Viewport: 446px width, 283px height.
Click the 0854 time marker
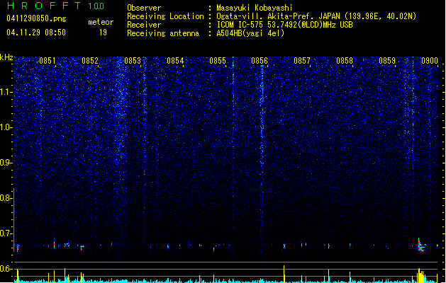pos(175,61)
